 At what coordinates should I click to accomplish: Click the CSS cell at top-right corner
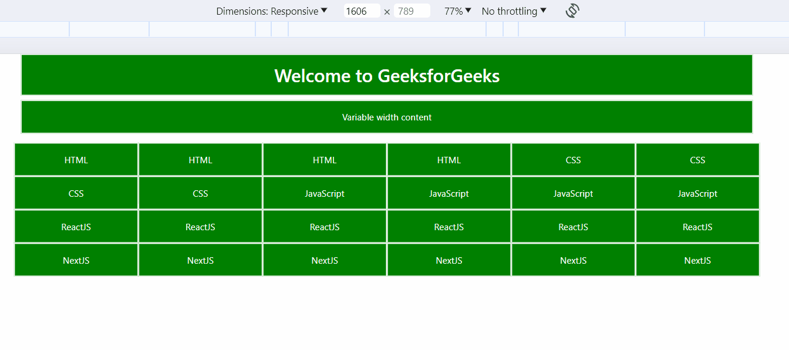pyautogui.click(x=697, y=159)
